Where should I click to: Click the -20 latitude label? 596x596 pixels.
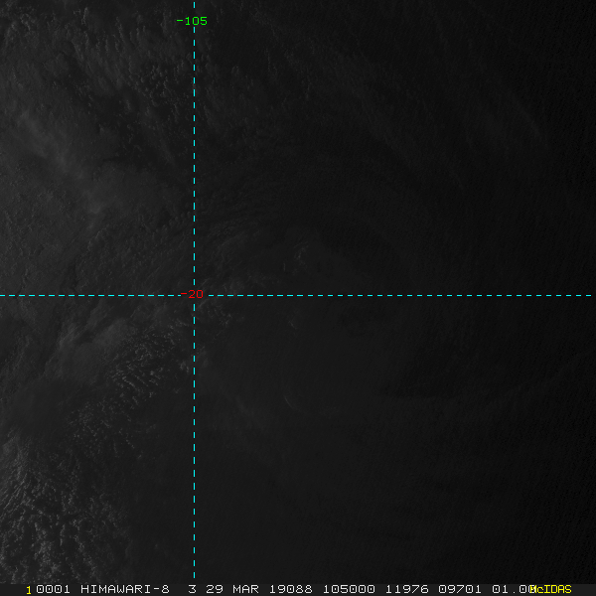(x=192, y=294)
